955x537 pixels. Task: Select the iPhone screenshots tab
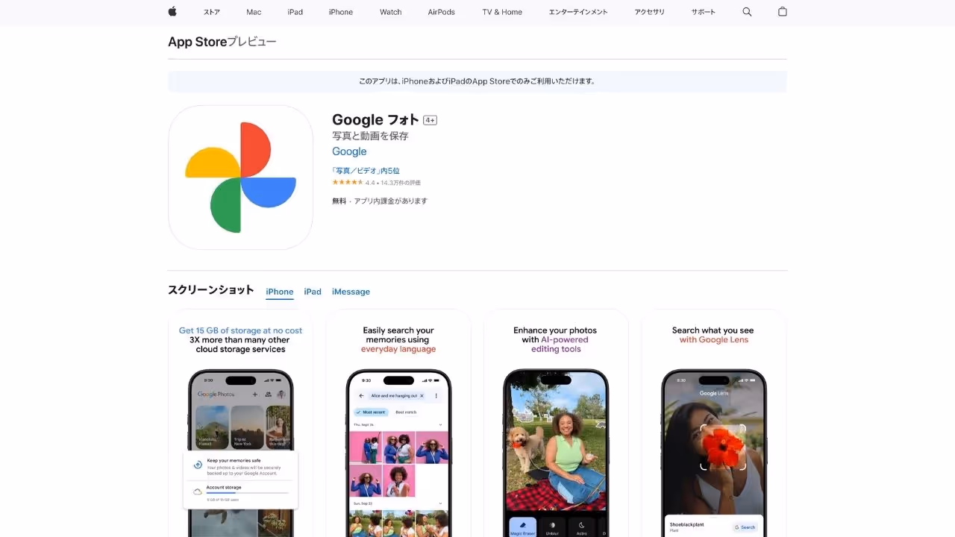tap(280, 292)
